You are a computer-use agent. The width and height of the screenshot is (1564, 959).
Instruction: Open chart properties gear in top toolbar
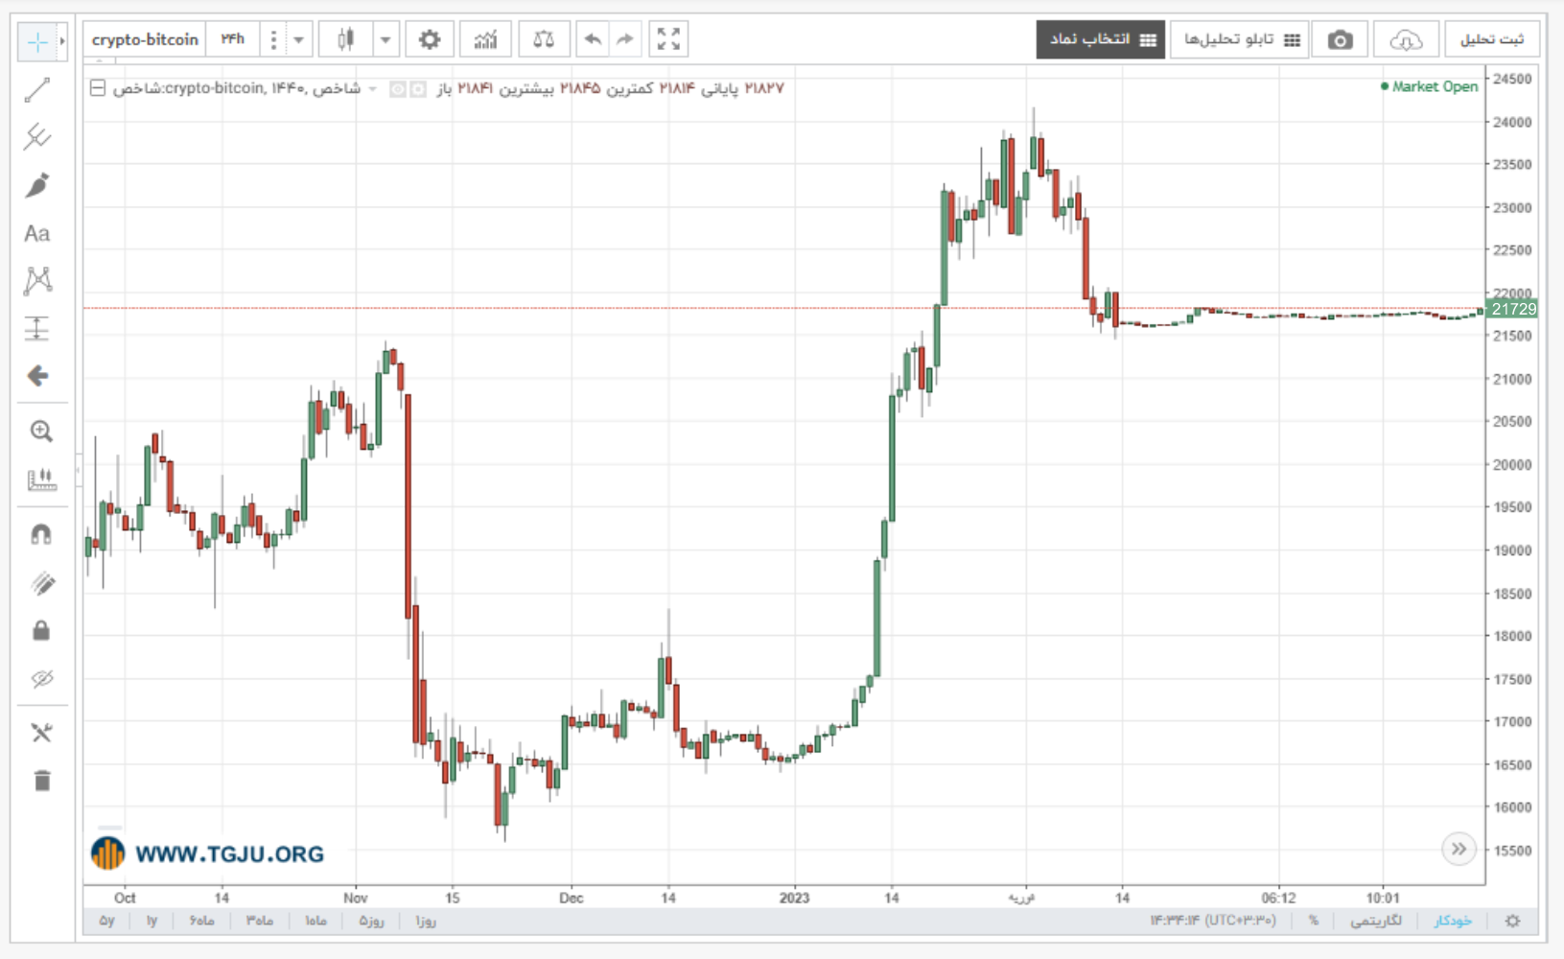click(430, 39)
